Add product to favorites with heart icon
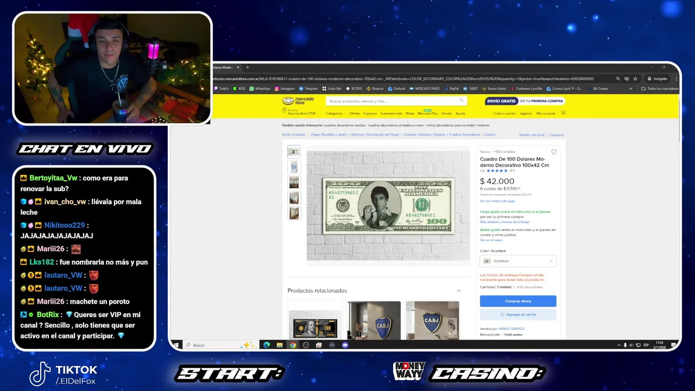 click(554, 152)
